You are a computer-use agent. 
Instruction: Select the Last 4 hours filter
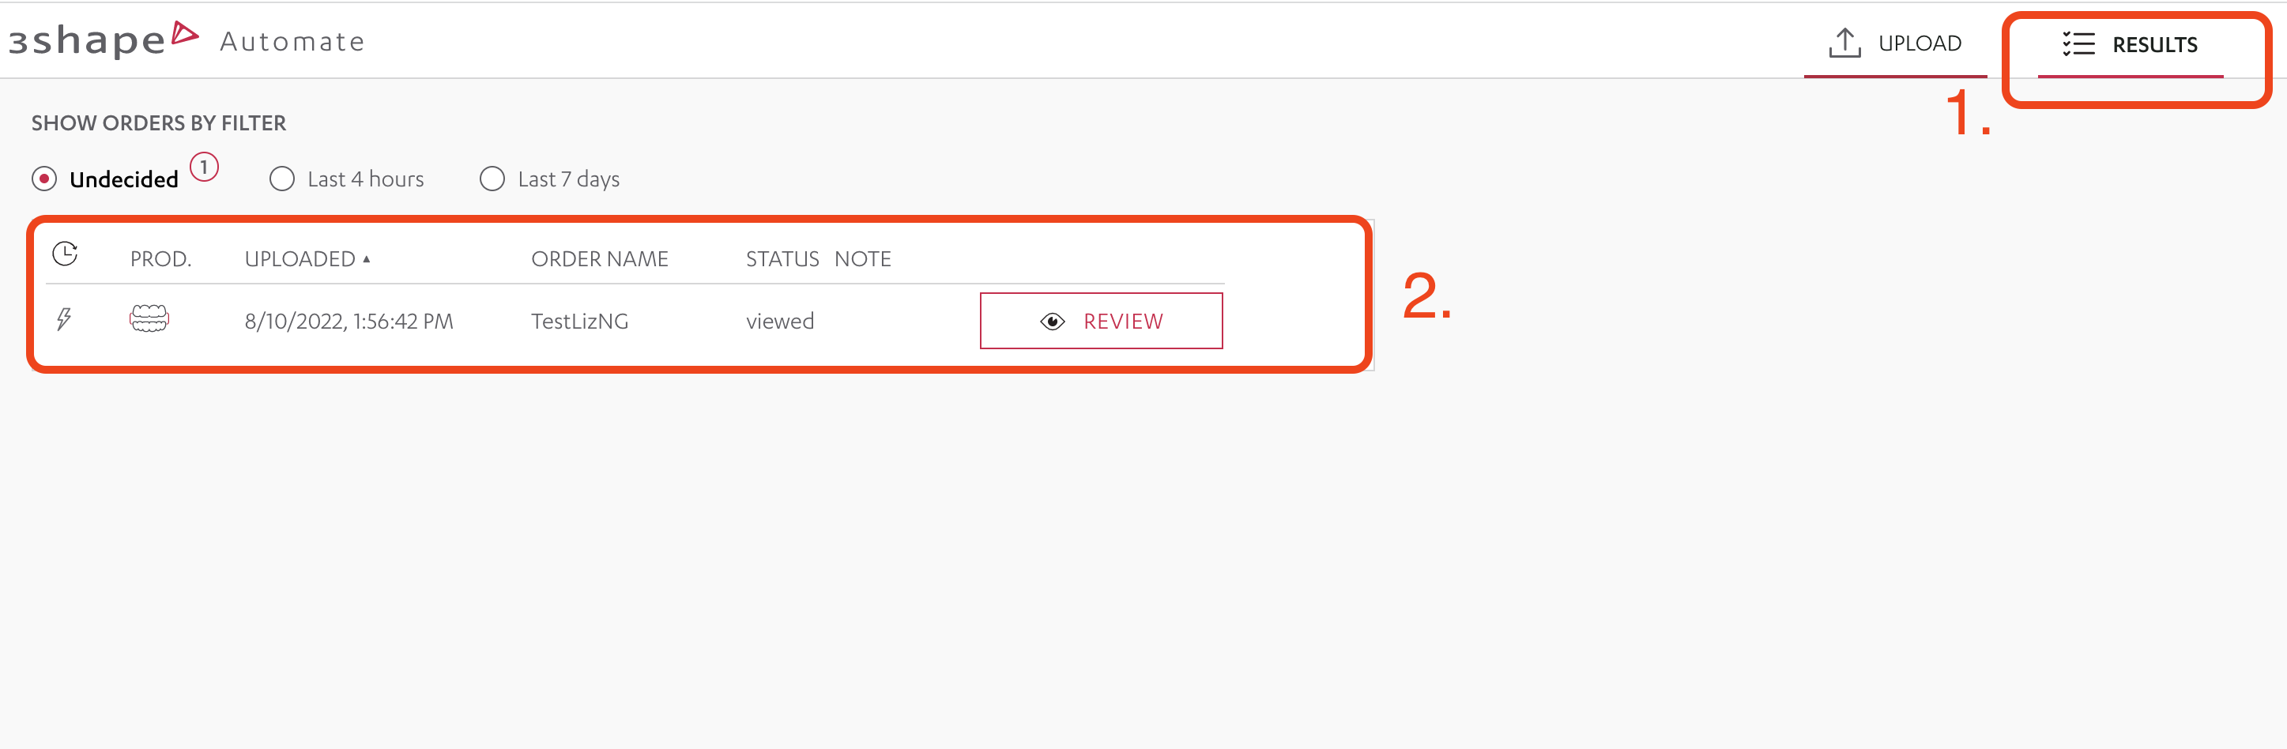click(x=347, y=179)
